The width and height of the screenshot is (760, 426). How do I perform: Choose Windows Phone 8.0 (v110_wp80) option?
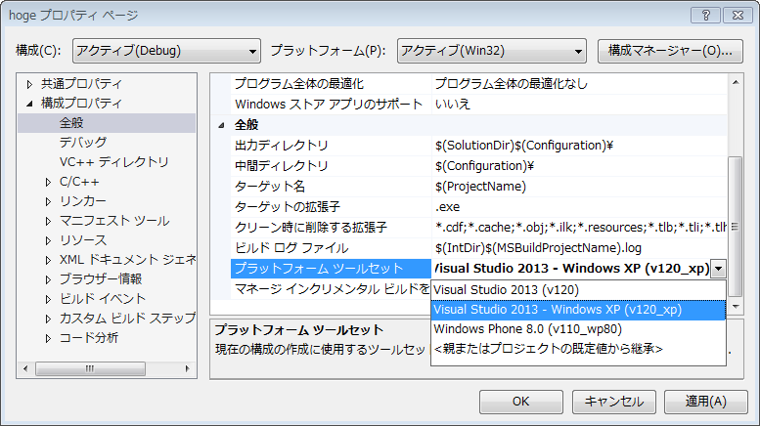(527, 328)
